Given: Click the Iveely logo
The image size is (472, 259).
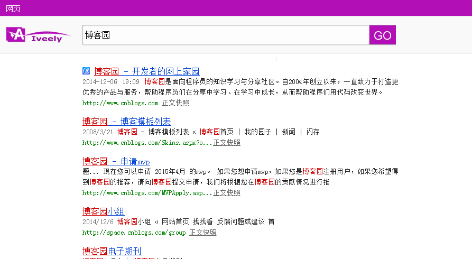Looking at the screenshot, I should click(x=38, y=35).
